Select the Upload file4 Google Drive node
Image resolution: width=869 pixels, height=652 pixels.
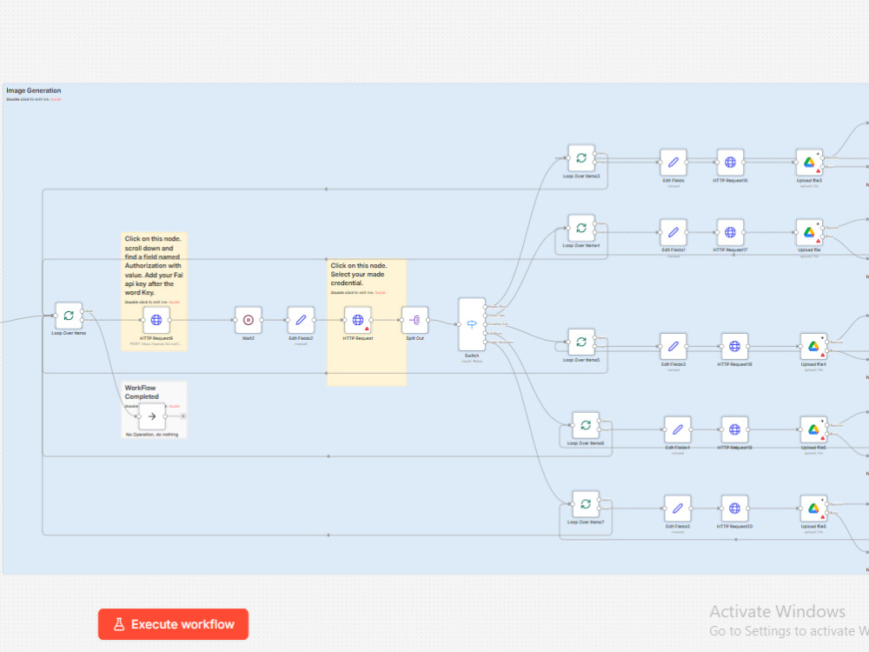[x=813, y=347]
